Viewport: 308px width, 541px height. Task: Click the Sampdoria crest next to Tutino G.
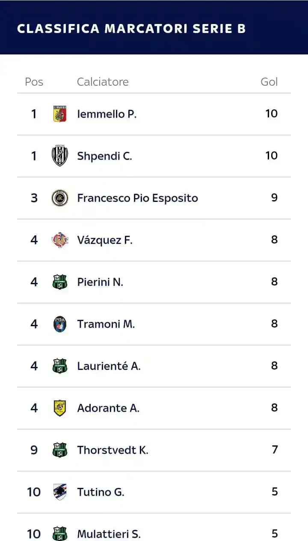pyautogui.click(x=60, y=492)
